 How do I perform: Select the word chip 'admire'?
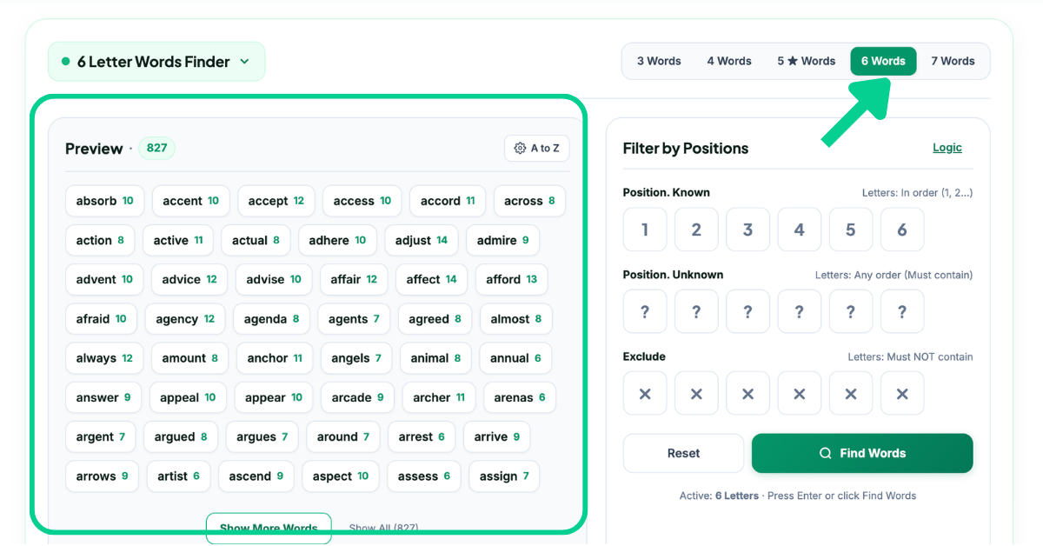coord(503,240)
